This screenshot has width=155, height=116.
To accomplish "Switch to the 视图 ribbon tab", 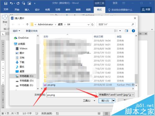I will click(x=88, y=10).
